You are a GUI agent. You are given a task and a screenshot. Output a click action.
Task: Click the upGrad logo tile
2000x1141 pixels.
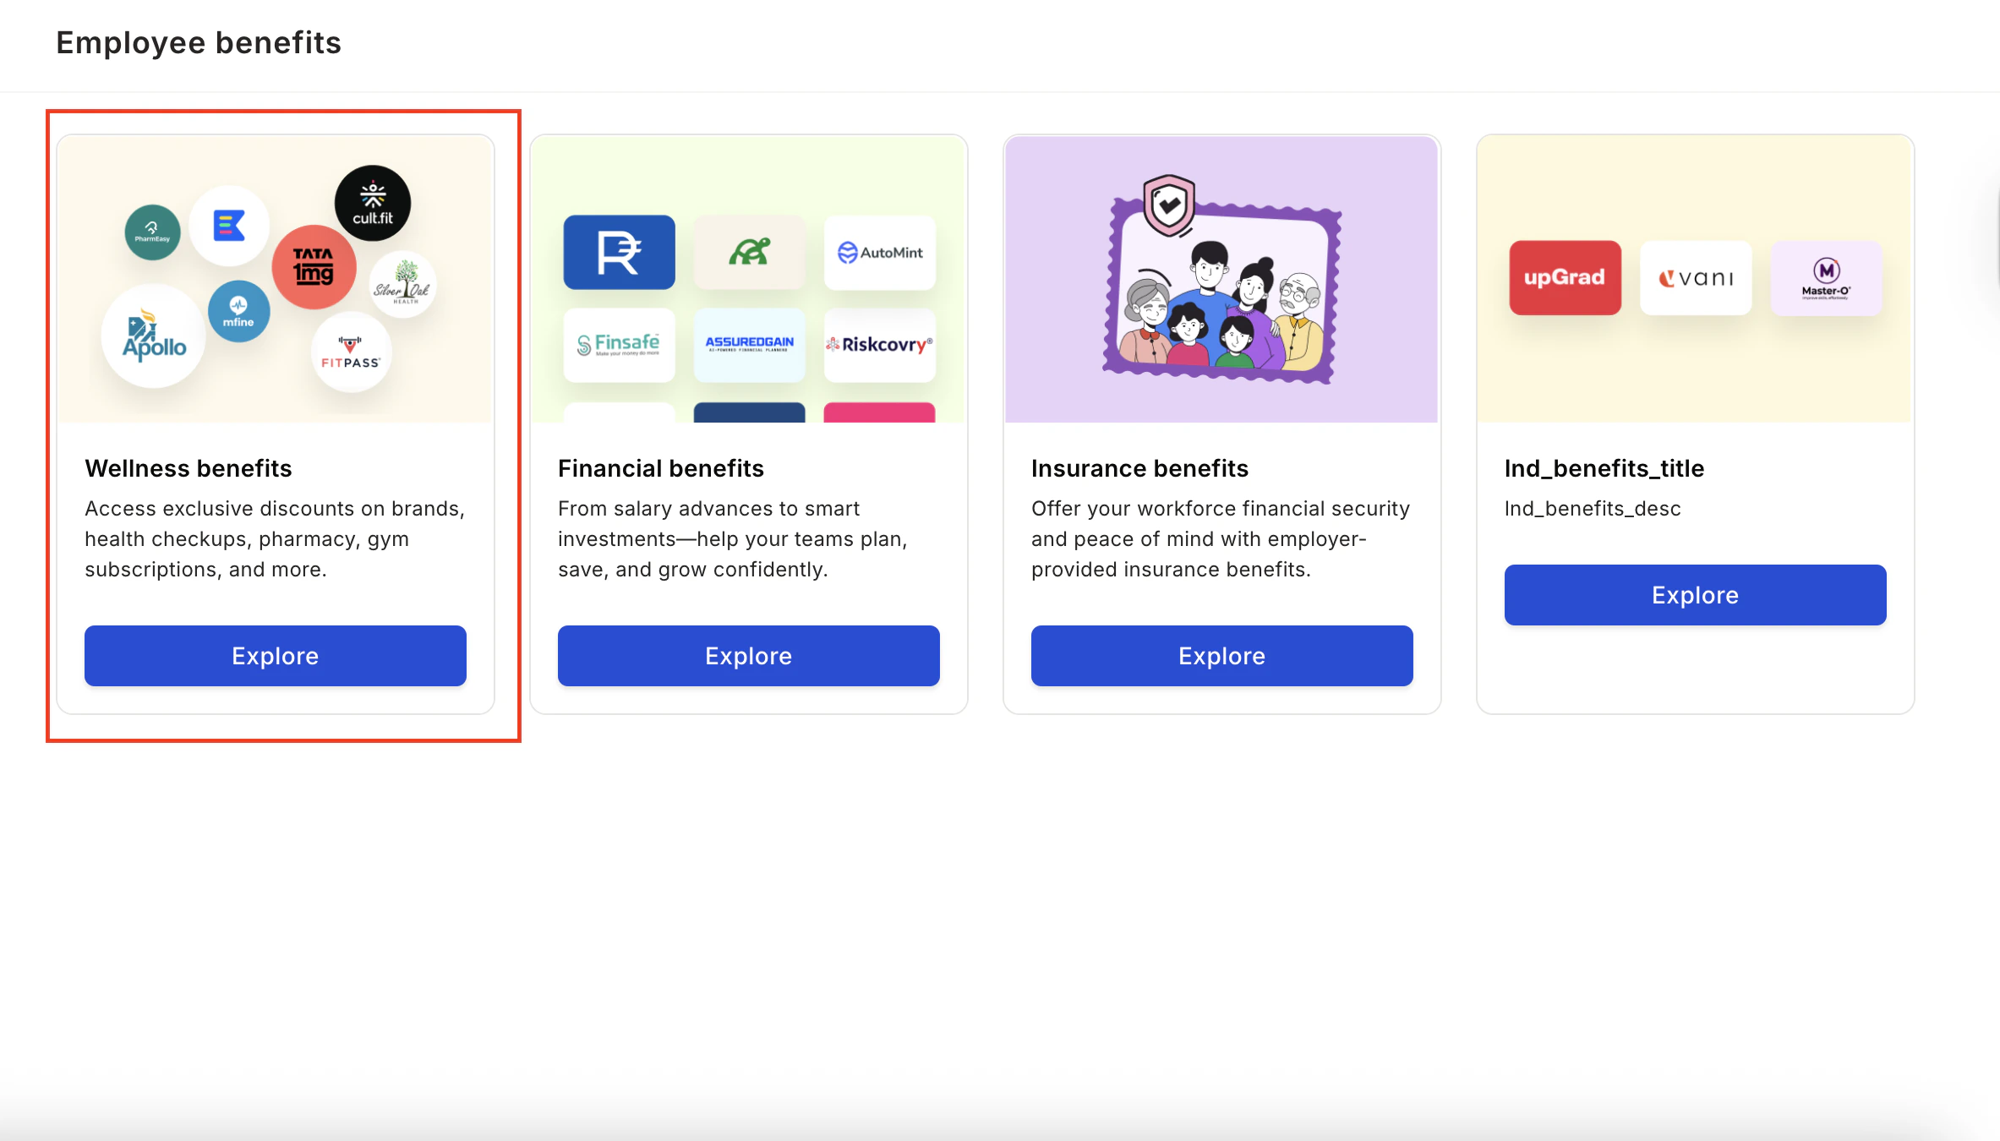pos(1566,278)
